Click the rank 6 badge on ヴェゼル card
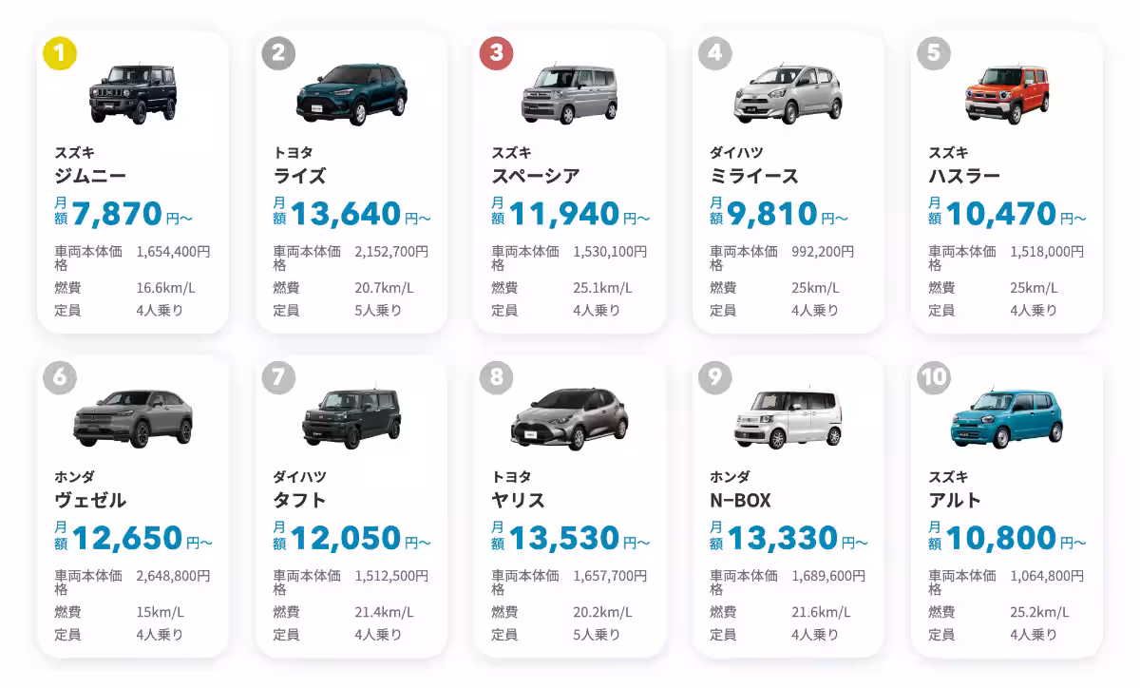Screen dimensions: 1140x688 tap(60, 377)
